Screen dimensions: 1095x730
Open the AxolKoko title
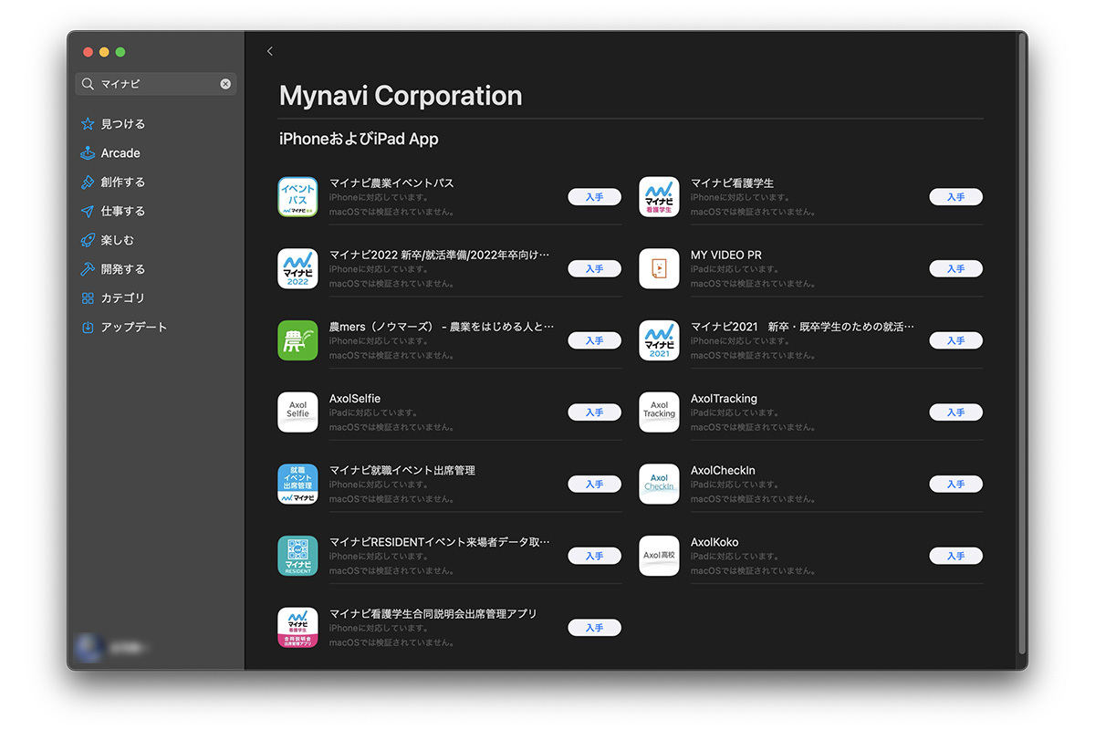pos(714,543)
